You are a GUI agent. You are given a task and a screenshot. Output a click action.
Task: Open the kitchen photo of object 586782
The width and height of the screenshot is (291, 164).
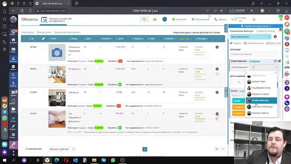click(57, 74)
